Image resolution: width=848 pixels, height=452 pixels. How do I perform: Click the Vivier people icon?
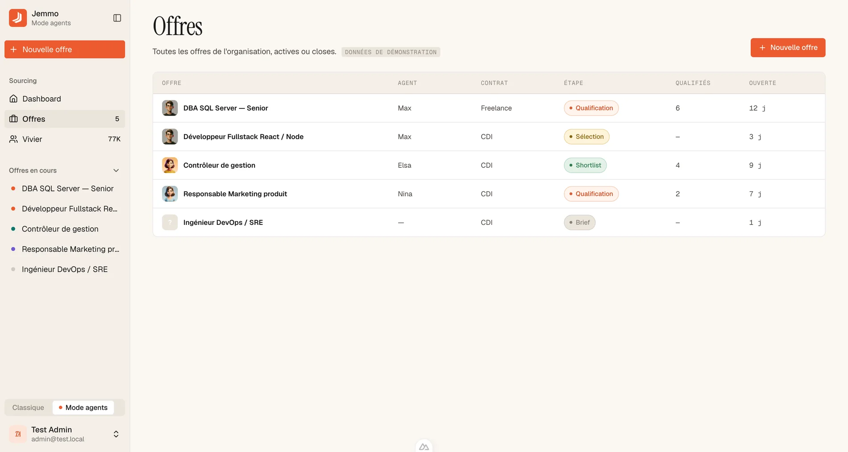click(14, 139)
